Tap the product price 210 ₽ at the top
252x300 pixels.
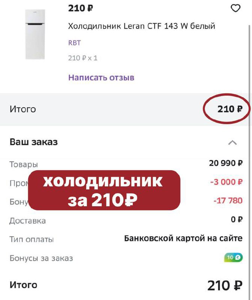[81, 8]
